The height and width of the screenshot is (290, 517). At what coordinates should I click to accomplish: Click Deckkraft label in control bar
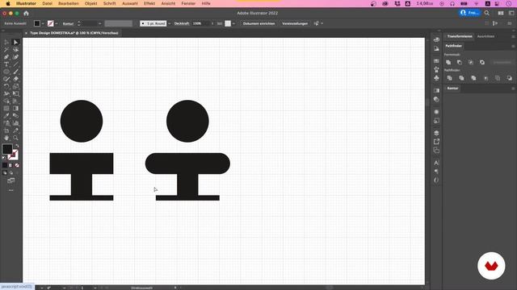coord(182,23)
